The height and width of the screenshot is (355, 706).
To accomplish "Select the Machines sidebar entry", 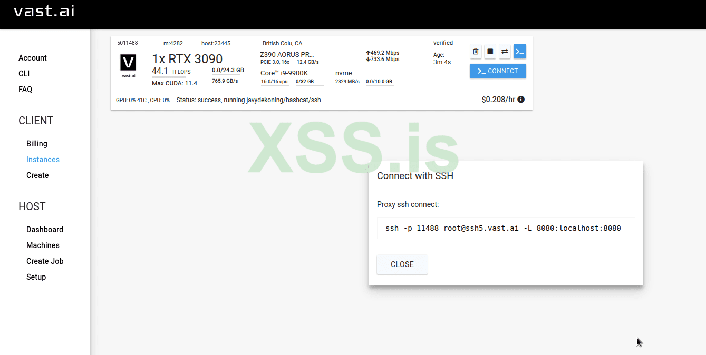I will pos(43,245).
